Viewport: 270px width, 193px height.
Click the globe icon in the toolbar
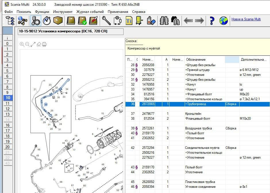pyautogui.click(x=223, y=21)
